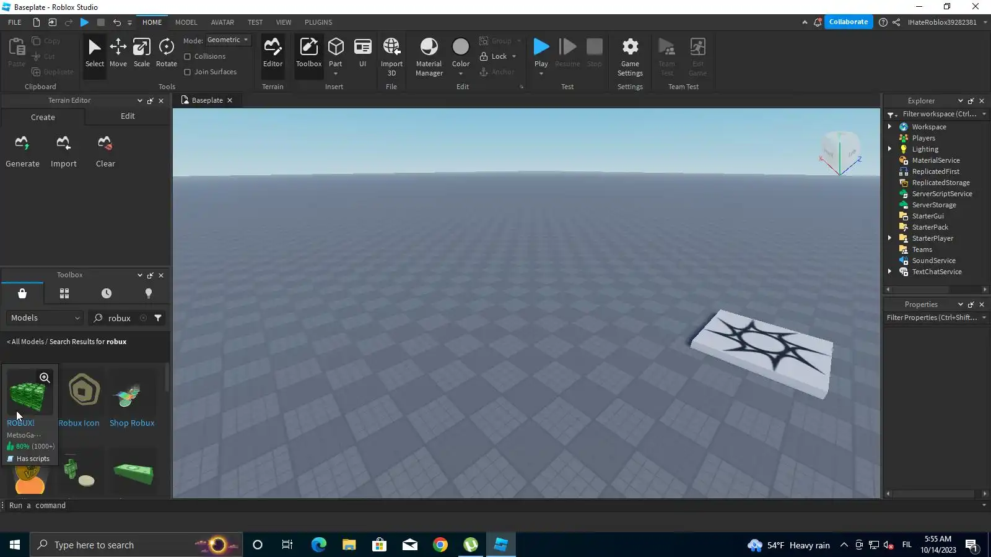The height and width of the screenshot is (557, 991).
Task: Open the UI insert tool
Action: 363,53
